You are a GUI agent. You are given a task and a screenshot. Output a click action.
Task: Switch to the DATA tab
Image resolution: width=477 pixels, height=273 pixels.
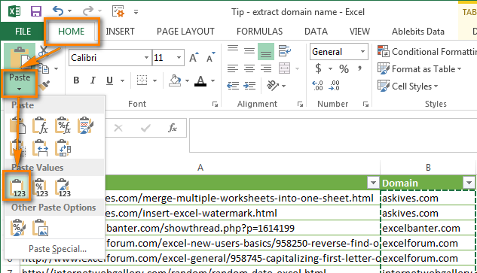pos(316,32)
